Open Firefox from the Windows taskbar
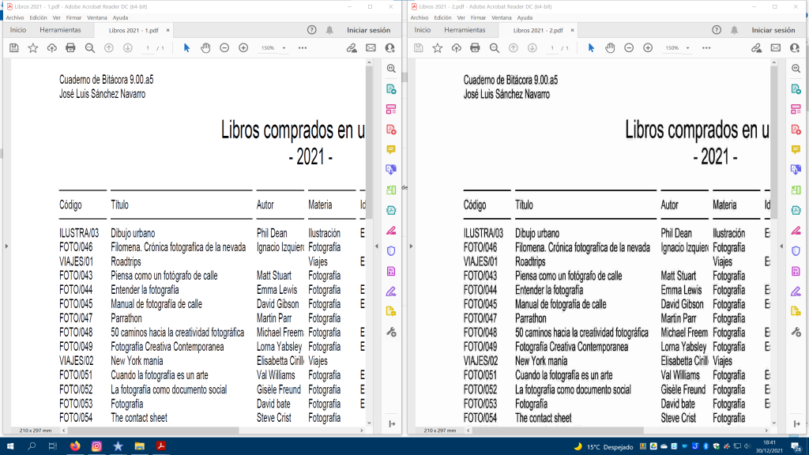809x455 pixels. tap(75, 446)
